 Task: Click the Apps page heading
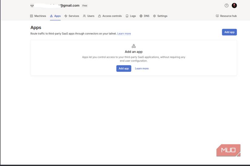pyautogui.click(x=36, y=27)
